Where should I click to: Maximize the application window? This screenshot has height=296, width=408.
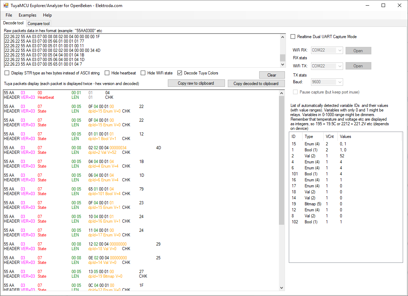[383, 6]
